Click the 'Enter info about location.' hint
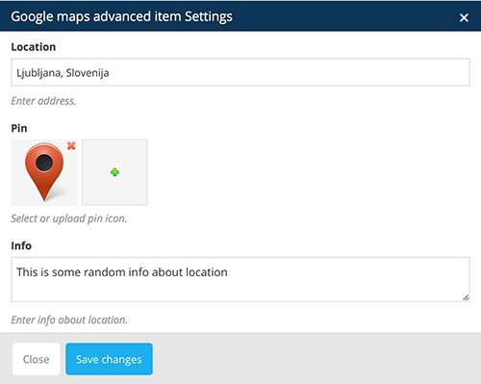 click(x=69, y=320)
